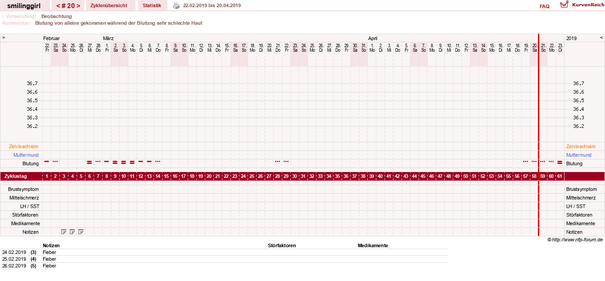Click heavy bleeding mark on cycle day 61

tap(560, 162)
